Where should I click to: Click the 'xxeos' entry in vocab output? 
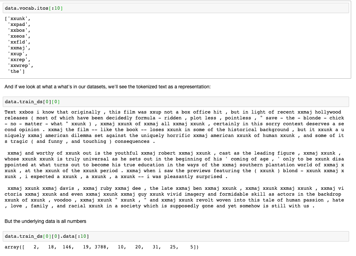tap(18, 36)
